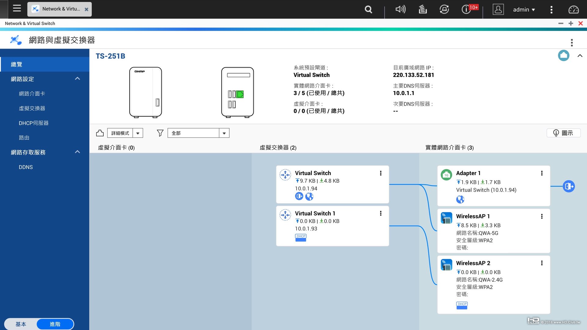Click the 虛擬介面卡 (0) column header
The image size is (587, 330).
tap(116, 148)
